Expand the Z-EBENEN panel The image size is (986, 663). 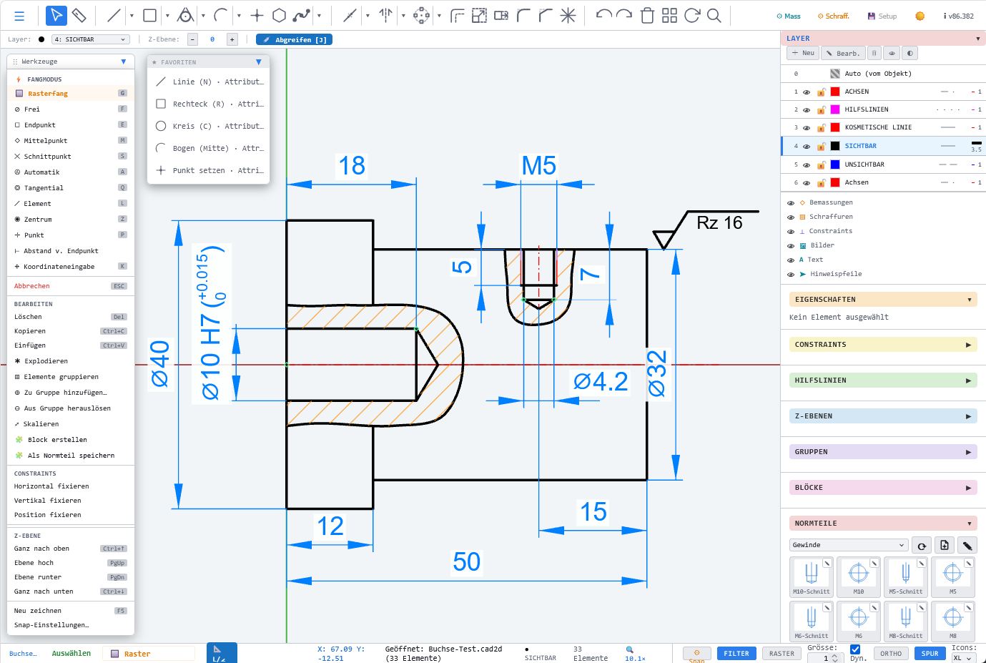pyautogui.click(x=883, y=416)
